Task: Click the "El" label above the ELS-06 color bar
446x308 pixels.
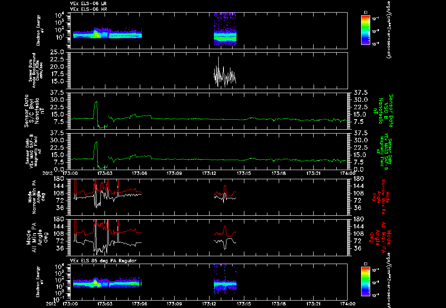Action: click(x=365, y=13)
